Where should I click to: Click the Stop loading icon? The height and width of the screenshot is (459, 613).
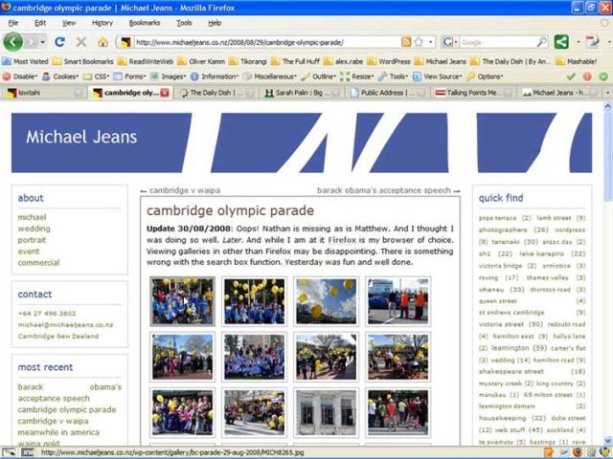(x=80, y=42)
